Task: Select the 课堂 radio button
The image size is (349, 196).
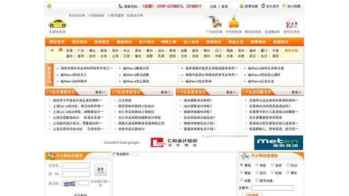Action: click(242, 173)
